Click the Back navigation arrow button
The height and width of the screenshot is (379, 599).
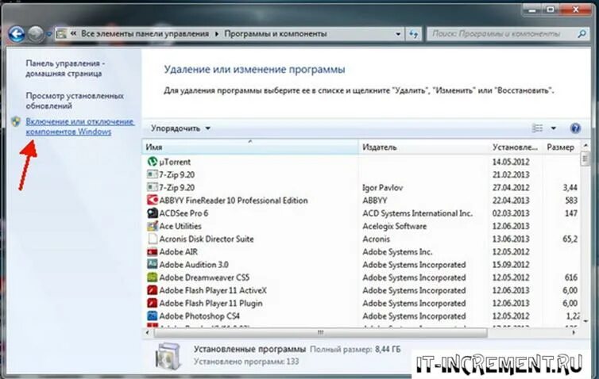pos(17,34)
